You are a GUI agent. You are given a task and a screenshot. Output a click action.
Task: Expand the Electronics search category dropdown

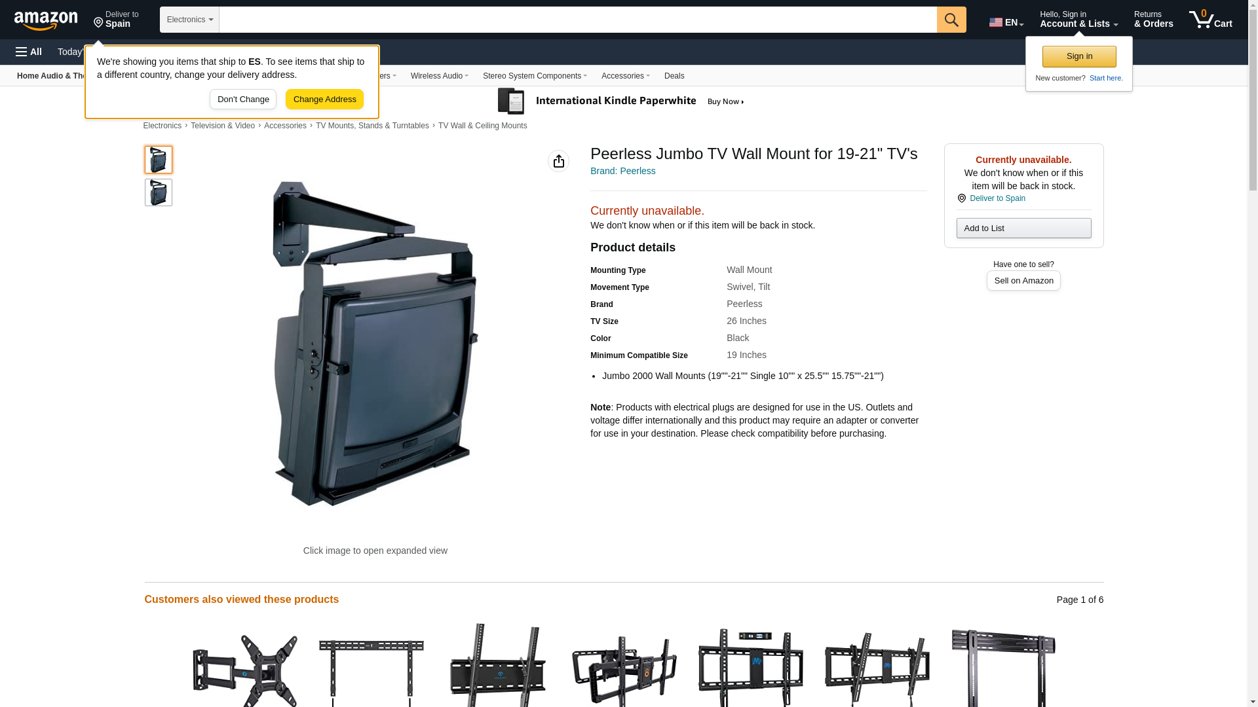(189, 20)
